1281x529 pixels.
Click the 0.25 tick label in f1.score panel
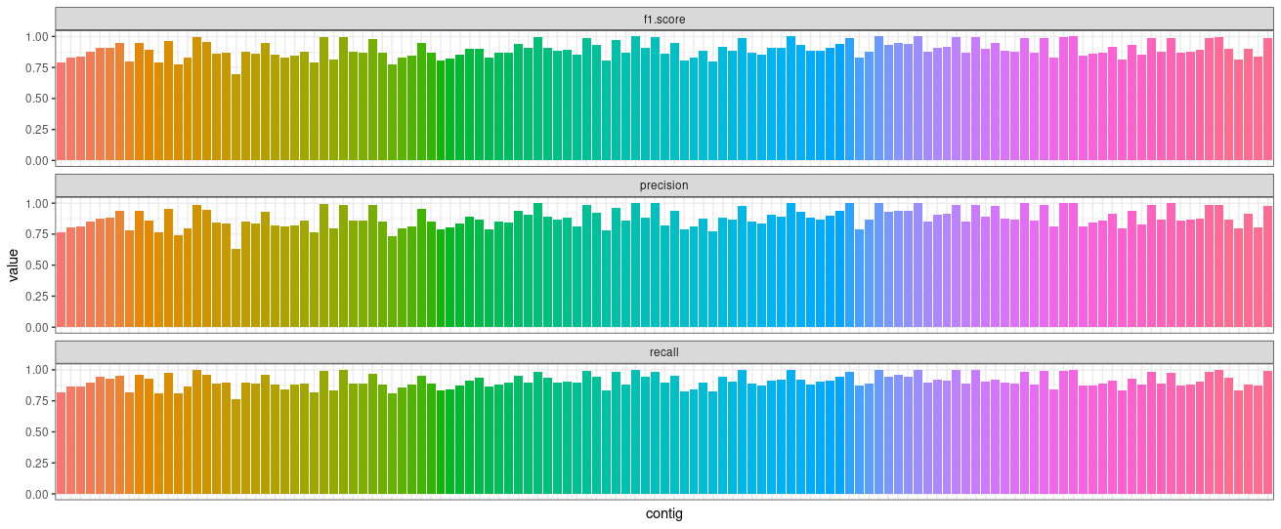tap(36, 130)
